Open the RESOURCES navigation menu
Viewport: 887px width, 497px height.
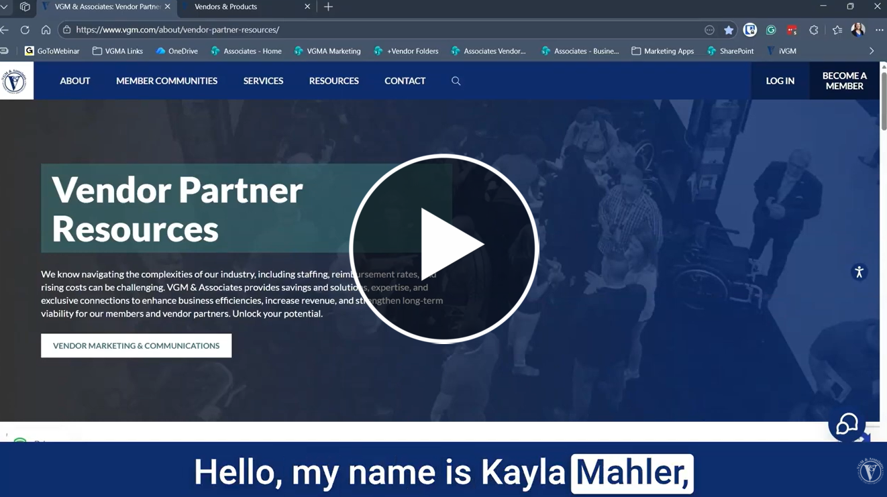click(333, 81)
